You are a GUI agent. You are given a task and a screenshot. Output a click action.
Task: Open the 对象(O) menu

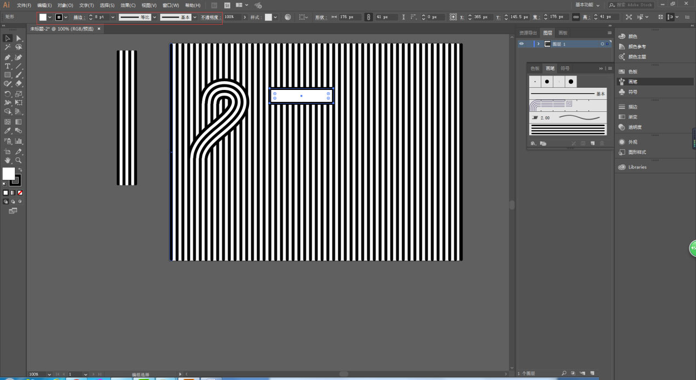(x=65, y=5)
